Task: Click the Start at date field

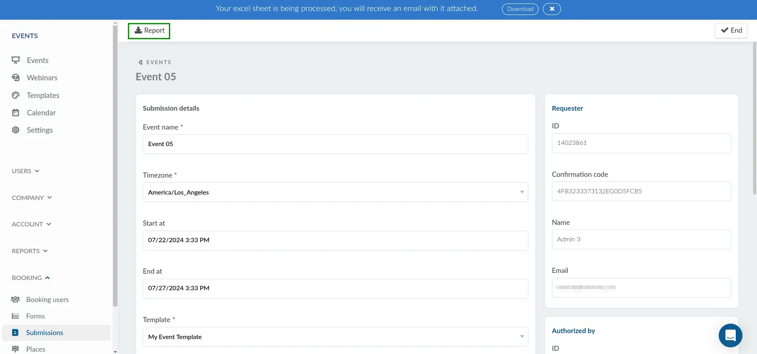Action: pos(335,240)
